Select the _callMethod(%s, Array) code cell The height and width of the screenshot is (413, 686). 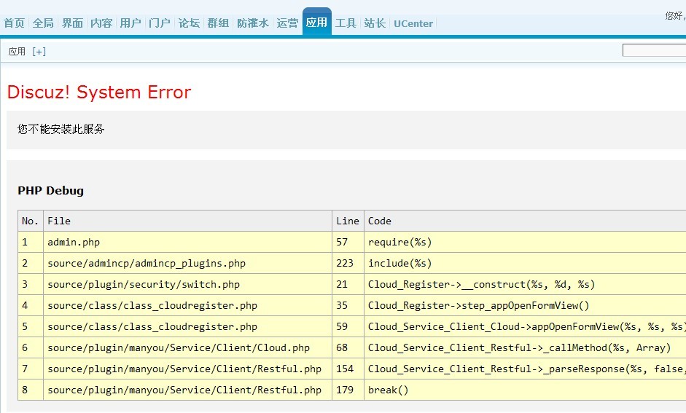coord(525,347)
